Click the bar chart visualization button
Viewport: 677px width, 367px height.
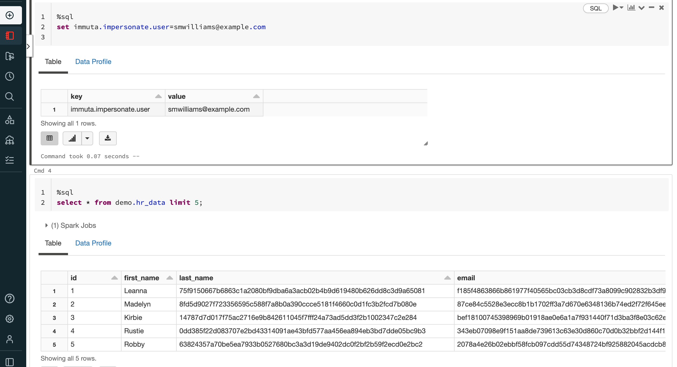pyautogui.click(x=72, y=138)
